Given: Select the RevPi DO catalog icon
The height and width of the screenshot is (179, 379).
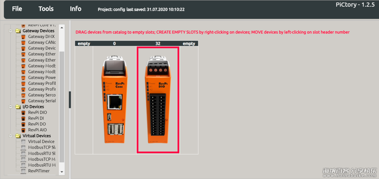Looking at the screenshot, I should coord(23,124).
